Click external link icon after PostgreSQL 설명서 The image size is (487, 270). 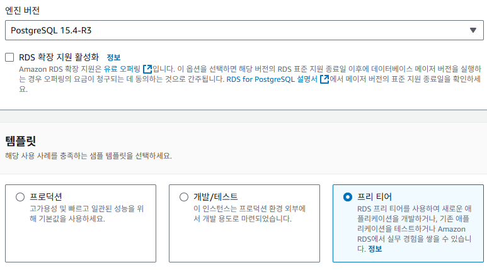click(x=324, y=79)
